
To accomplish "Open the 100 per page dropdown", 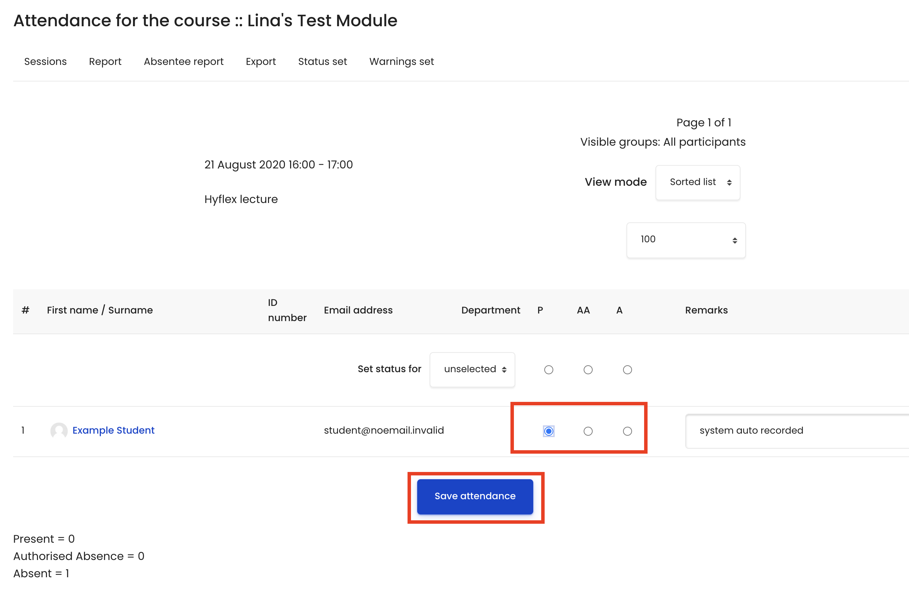I will coord(686,240).
